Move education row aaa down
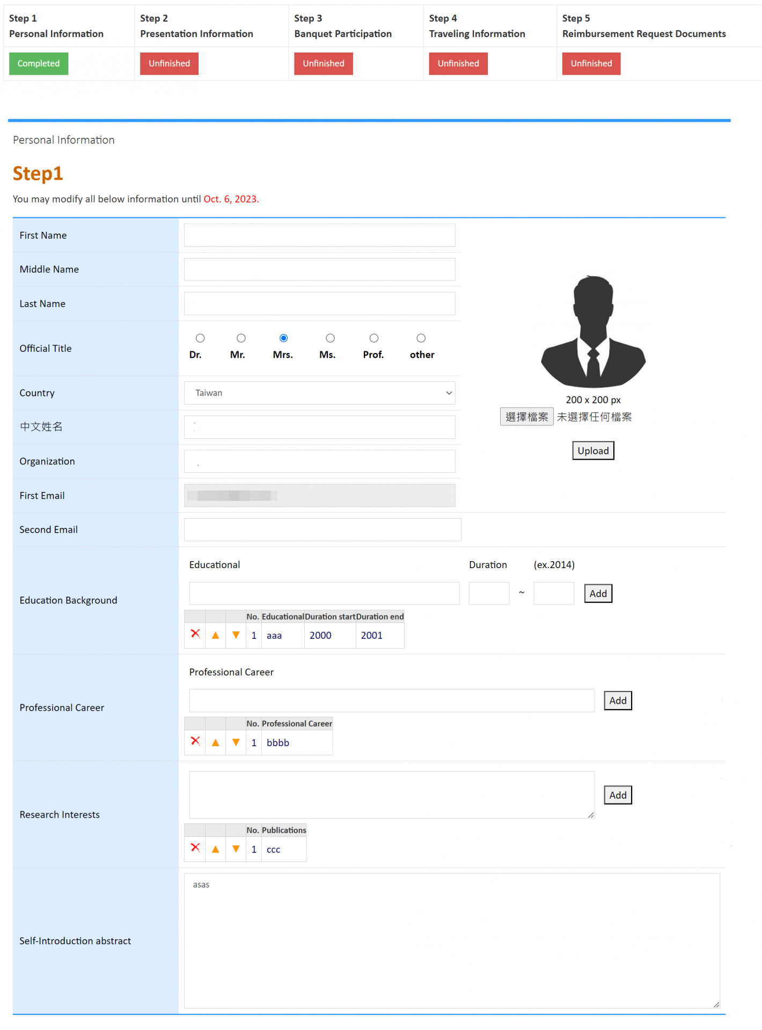762x1030 pixels. [x=236, y=635]
